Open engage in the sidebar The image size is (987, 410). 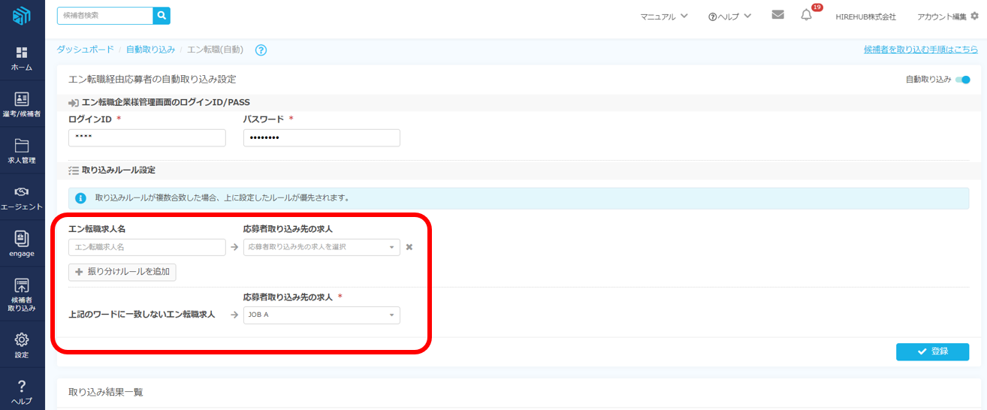tap(22, 244)
